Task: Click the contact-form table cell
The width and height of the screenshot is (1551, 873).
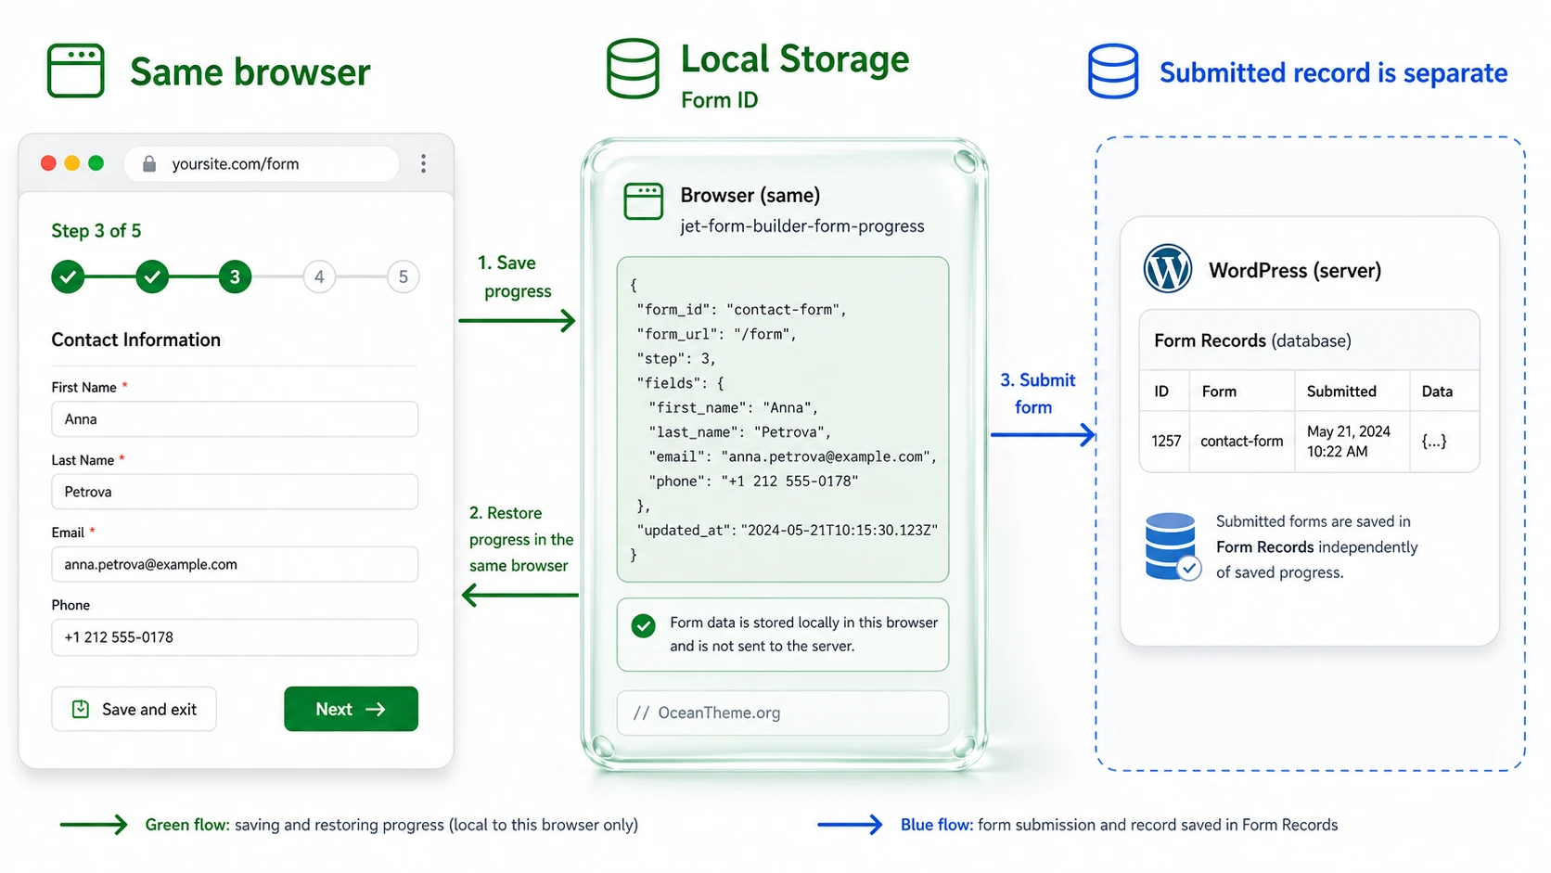Action: tap(1242, 441)
